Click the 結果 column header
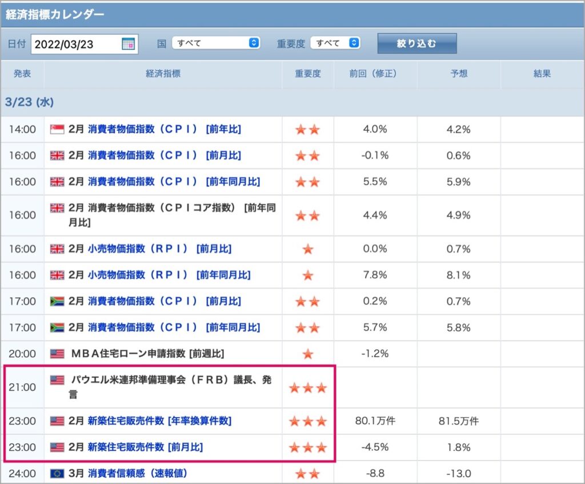585x484 pixels. [x=542, y=74]
